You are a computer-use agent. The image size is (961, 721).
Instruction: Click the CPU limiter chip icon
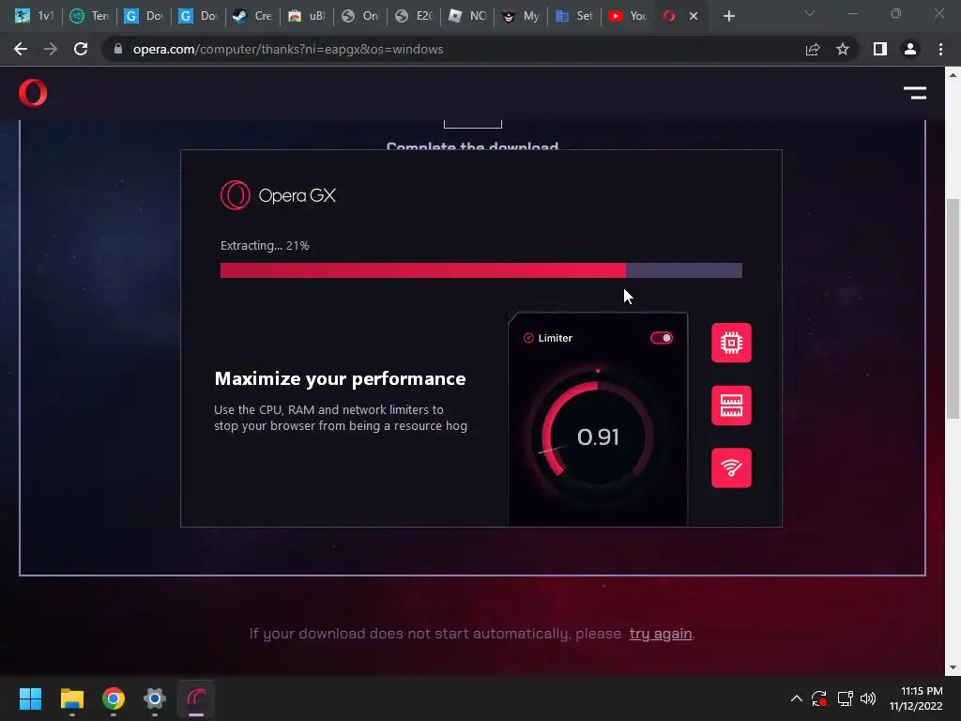pos(731,343)
